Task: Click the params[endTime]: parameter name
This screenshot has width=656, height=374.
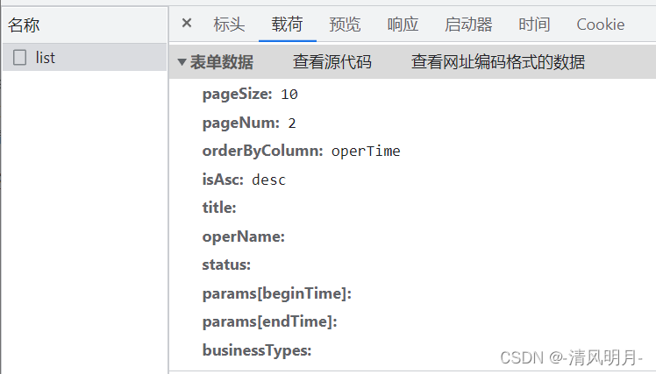Action: pyautogui.click(x=270, y=321)
